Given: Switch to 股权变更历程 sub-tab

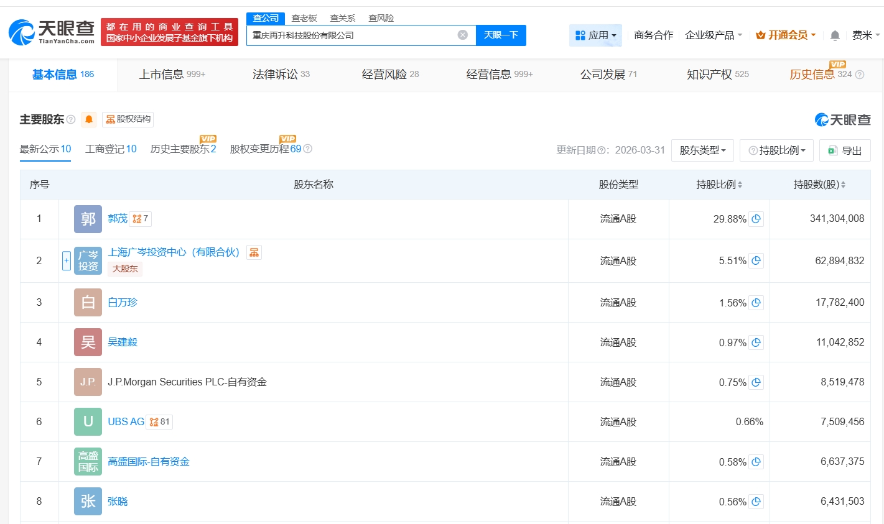Looking at the screenshot, I should pyautogui.click(x=266, y=149).
